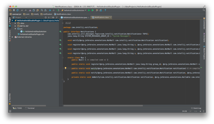Expand the .idea folder
This screenshot has width=214, height=124.
click(15, 23)
